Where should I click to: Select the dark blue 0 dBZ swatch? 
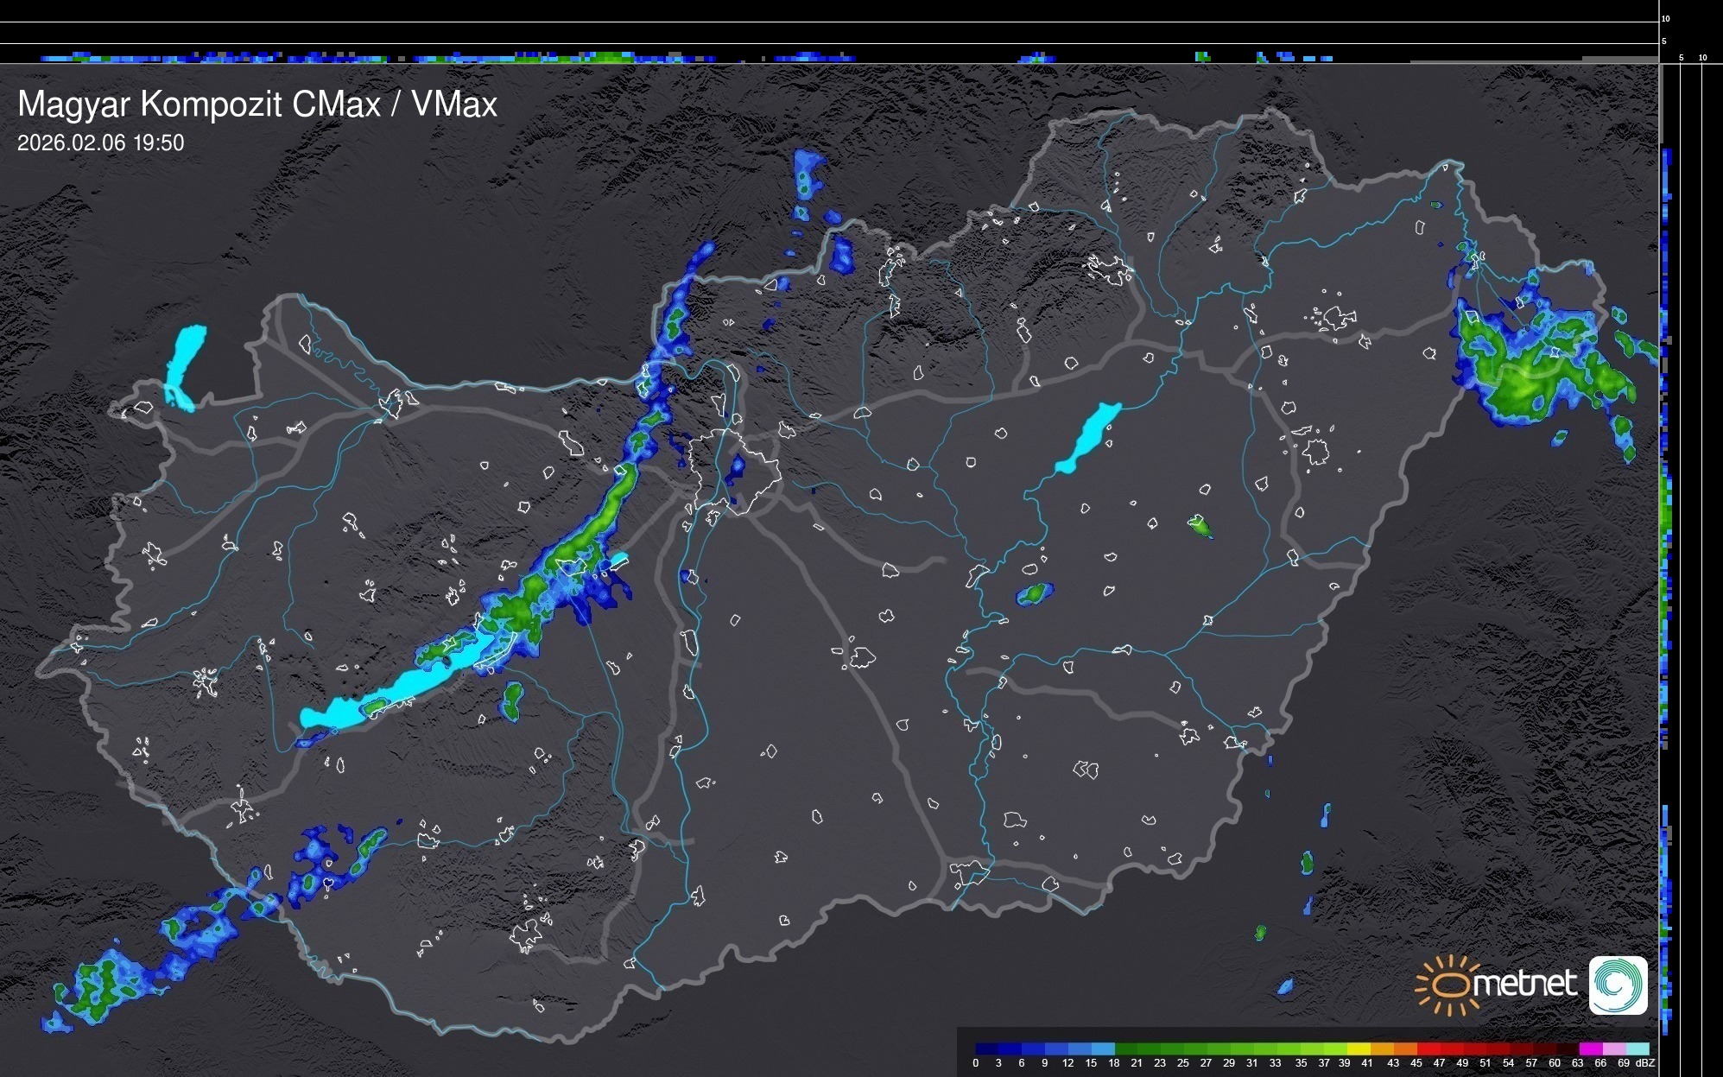(x=986, y=1048)
